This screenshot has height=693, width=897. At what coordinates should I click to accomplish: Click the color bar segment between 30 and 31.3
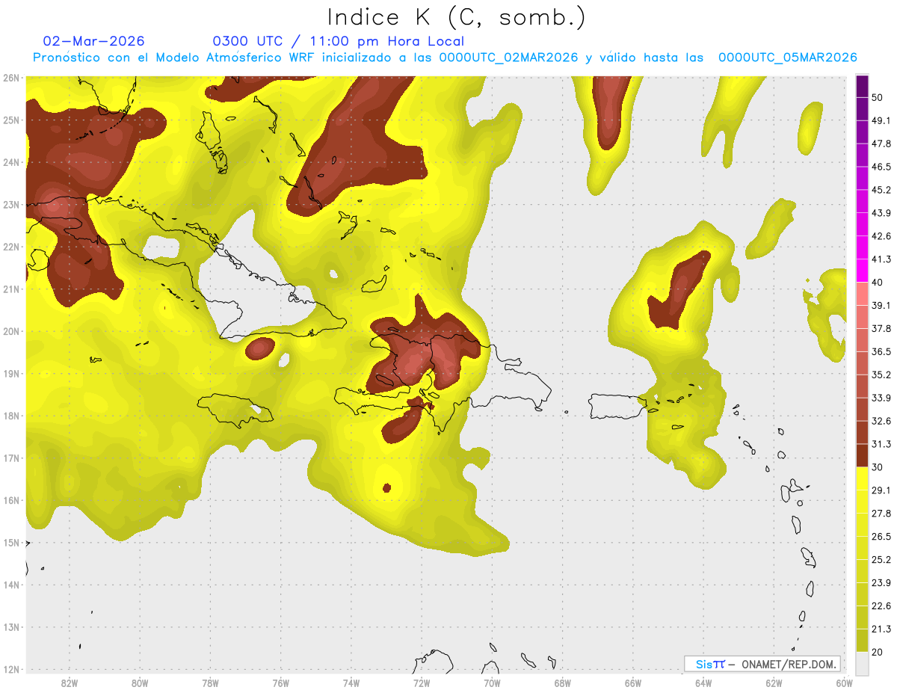pyautogui.click(x=862, y=455)
